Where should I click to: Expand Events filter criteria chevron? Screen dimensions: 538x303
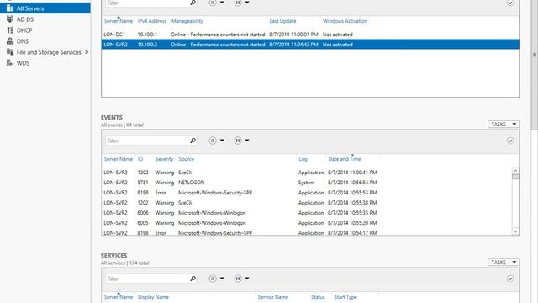(x=510, y=141)
